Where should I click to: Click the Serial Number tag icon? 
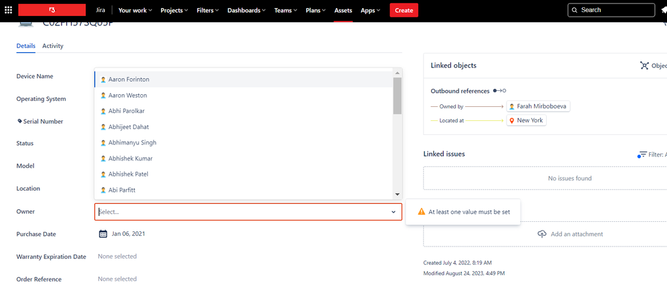pos(19,121)
